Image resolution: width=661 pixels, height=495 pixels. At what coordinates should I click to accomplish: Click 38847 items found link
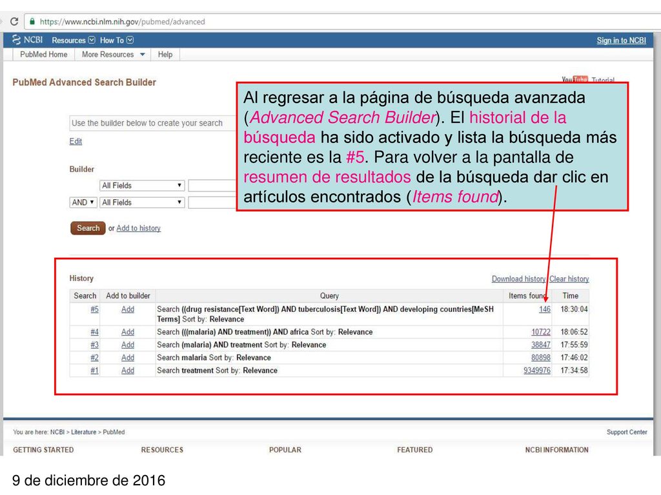pos(541,345)
